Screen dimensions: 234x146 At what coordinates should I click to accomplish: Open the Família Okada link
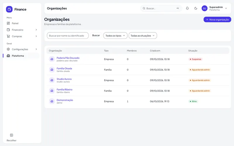coord(64,68)
